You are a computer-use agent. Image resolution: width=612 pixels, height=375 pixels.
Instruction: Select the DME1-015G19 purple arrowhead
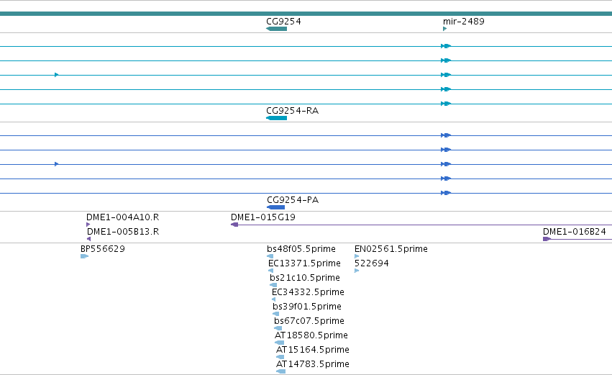pos(234,225)
